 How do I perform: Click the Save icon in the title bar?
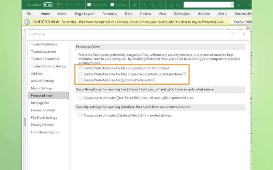[59, 5]
